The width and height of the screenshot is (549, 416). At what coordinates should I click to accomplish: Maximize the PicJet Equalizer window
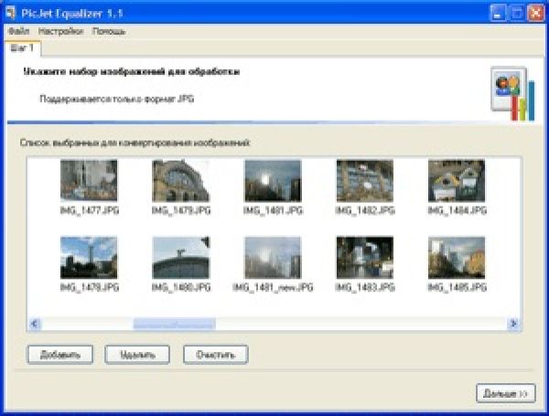516,14
